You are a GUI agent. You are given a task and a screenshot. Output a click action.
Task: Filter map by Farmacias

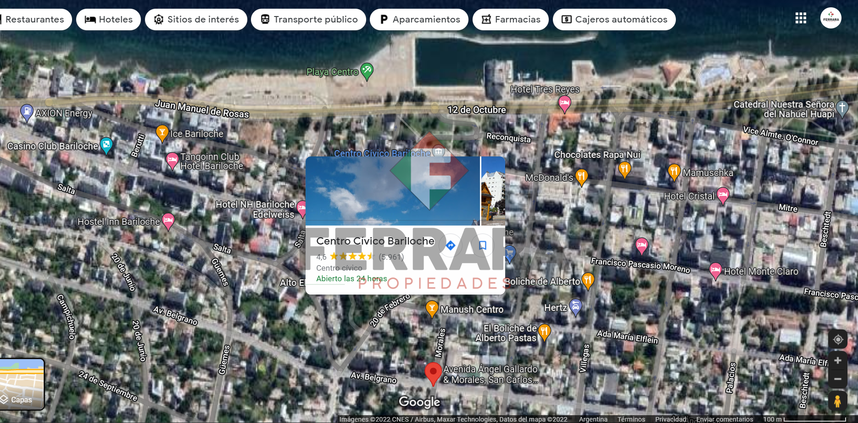tap(511, 19)
